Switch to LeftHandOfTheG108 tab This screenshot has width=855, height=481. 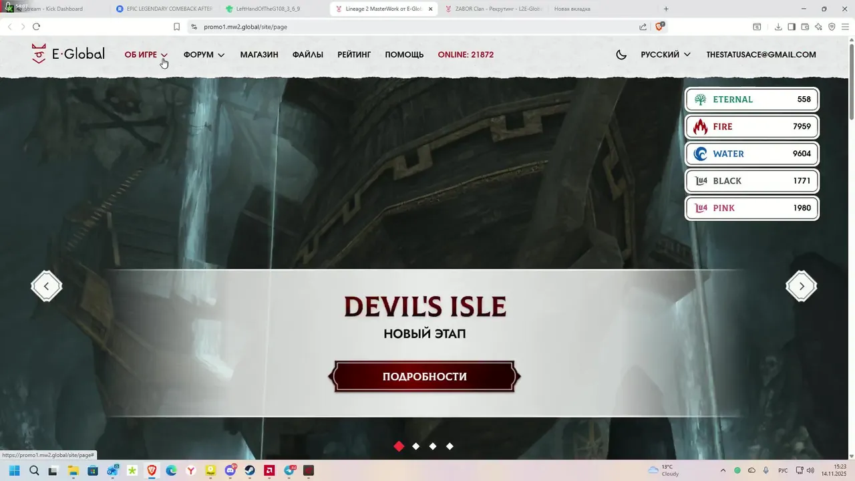[273, 9]
